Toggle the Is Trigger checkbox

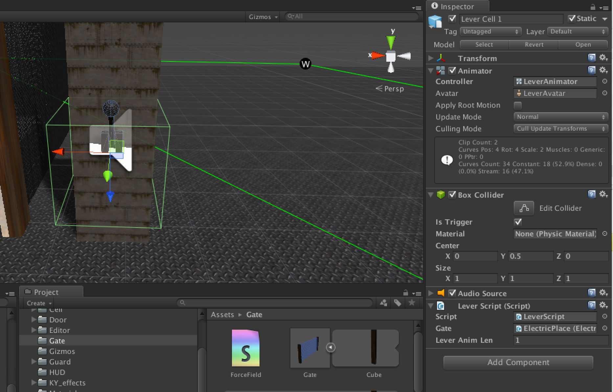tap(518, 222)
